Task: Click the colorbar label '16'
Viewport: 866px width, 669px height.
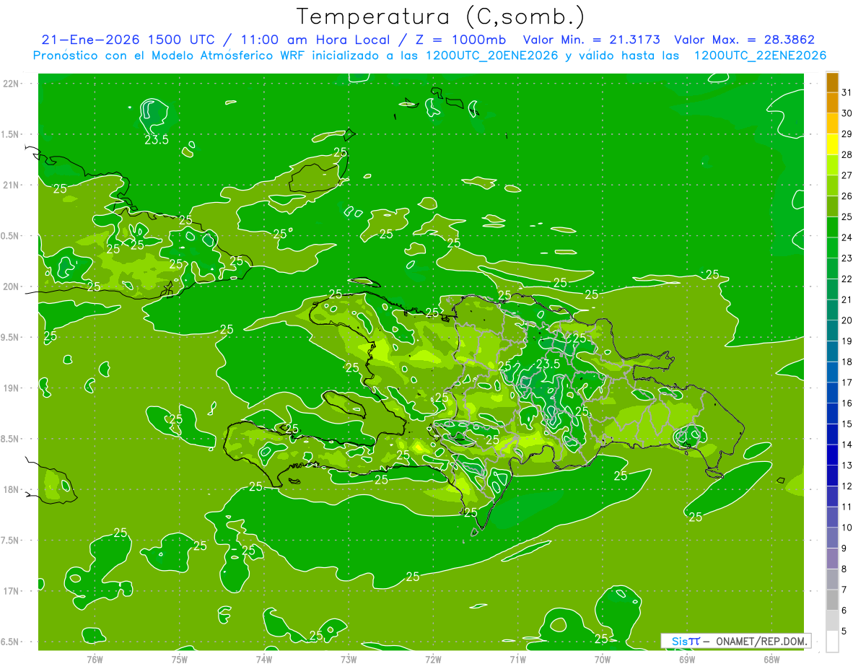Action: (847, 403)
